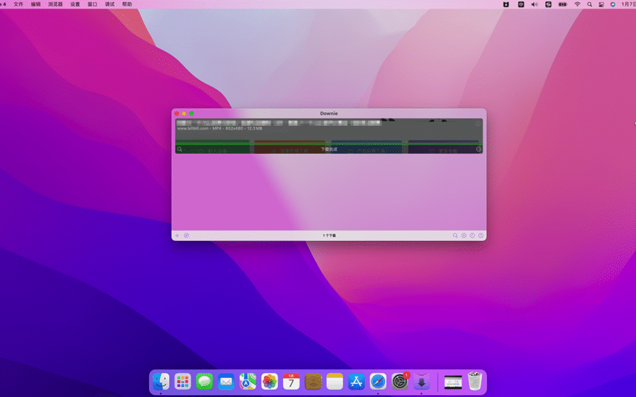Viewport: 636px width, 397px height.
Task: Toggle the Wi-Fi menu in the menu bar
Action: coord(577,4)
